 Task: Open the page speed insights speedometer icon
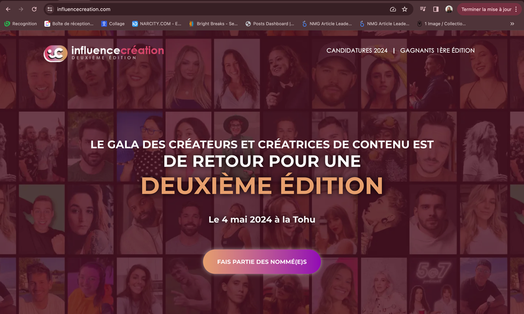(x=392, y=9)
